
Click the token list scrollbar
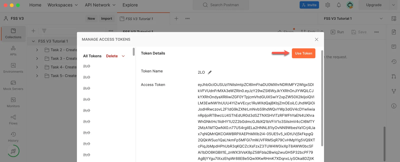134,52
